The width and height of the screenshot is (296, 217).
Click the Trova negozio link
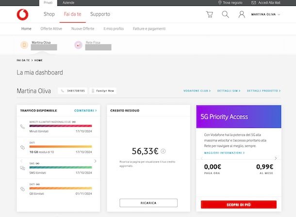tap(232, 2)
